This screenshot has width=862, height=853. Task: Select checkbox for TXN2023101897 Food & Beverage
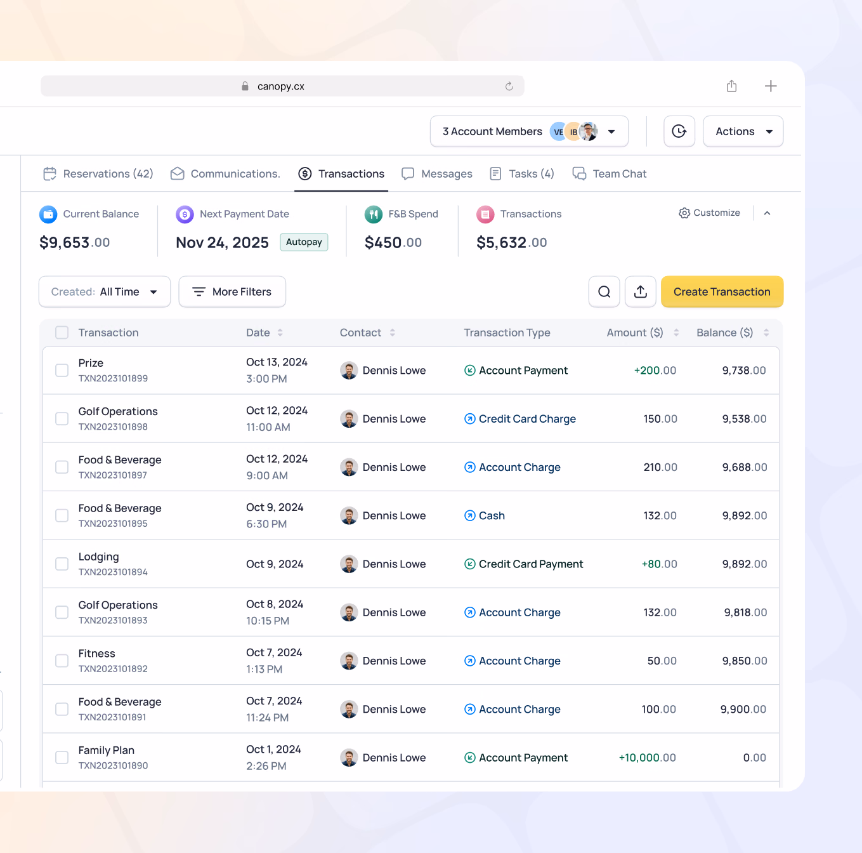(62, 467)
